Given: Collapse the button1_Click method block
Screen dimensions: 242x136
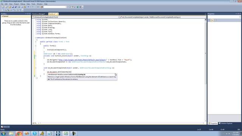Looking at the screenshot, I should [36, 56].
